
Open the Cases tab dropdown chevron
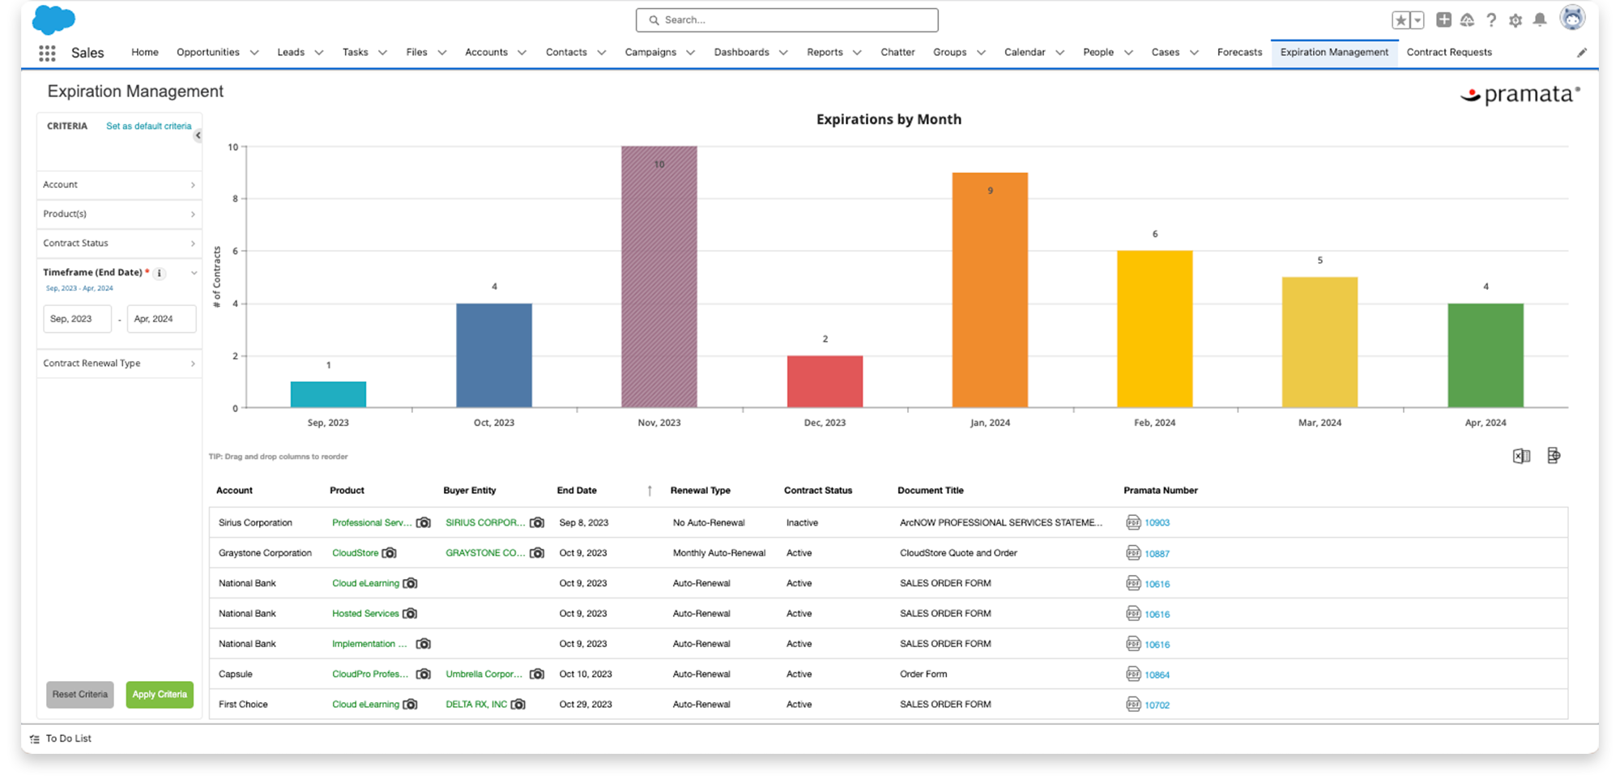[1194, 53]
